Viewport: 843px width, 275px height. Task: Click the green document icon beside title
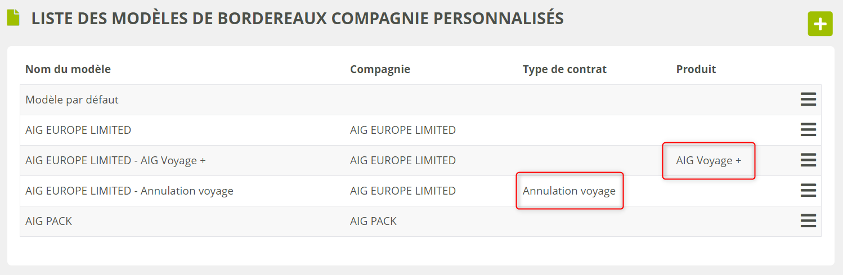13,18
